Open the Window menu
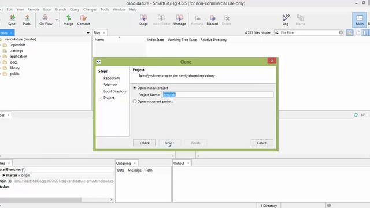Viewport: 370px width, 208px height. (x=119, y=9)
